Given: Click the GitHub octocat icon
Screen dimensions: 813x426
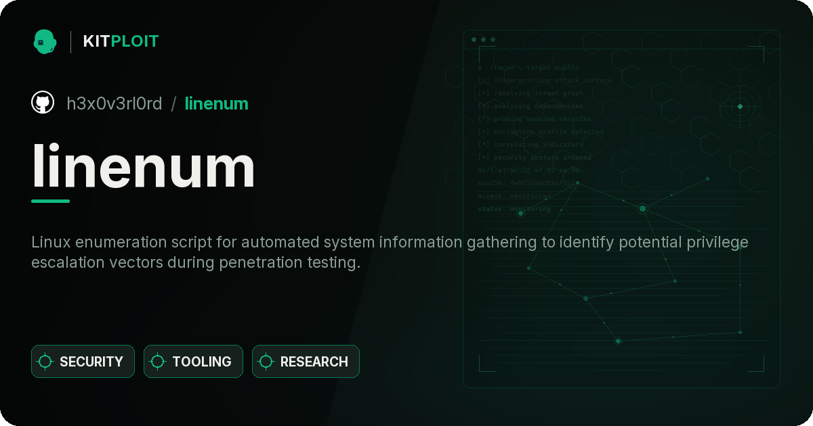Looking at the screenshot, I should coord(43,103).
